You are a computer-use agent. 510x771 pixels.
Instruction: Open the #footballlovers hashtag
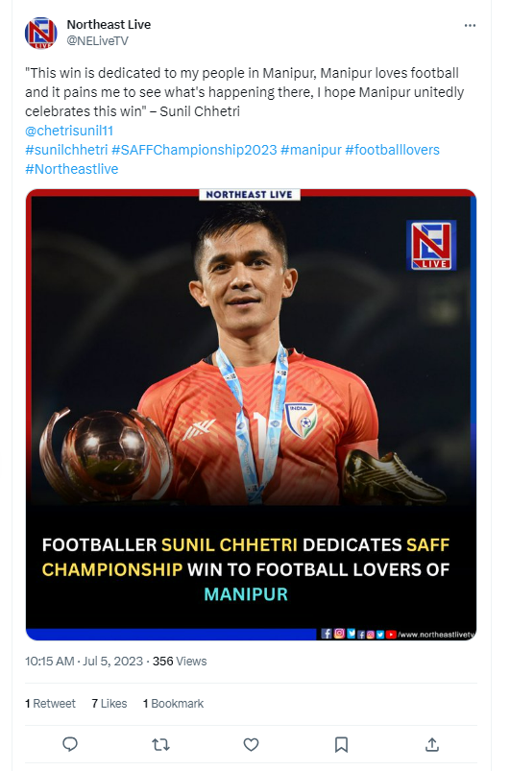393,150
